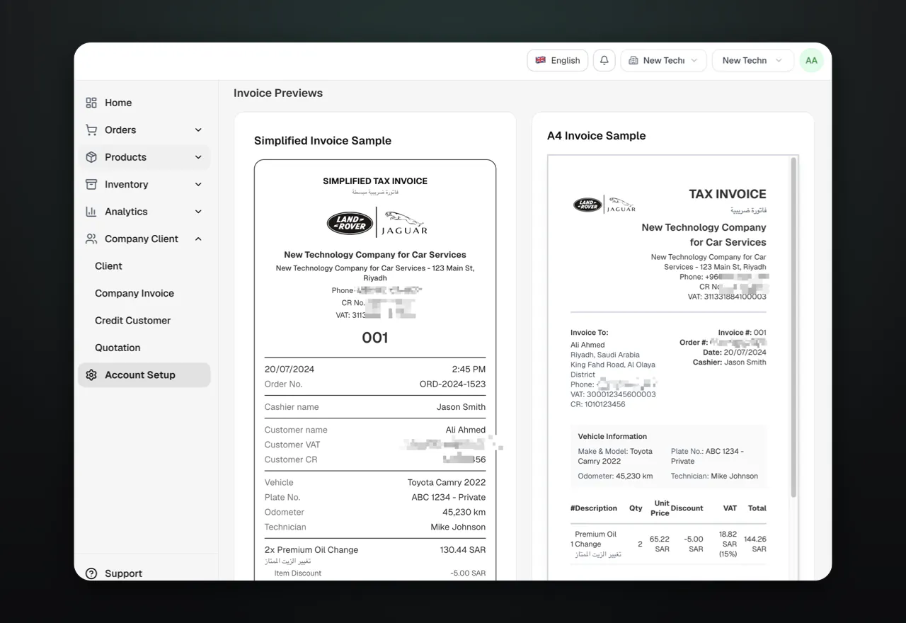Click the building icon in company selector
Screen dimensions: 906x623
point(633,60)
